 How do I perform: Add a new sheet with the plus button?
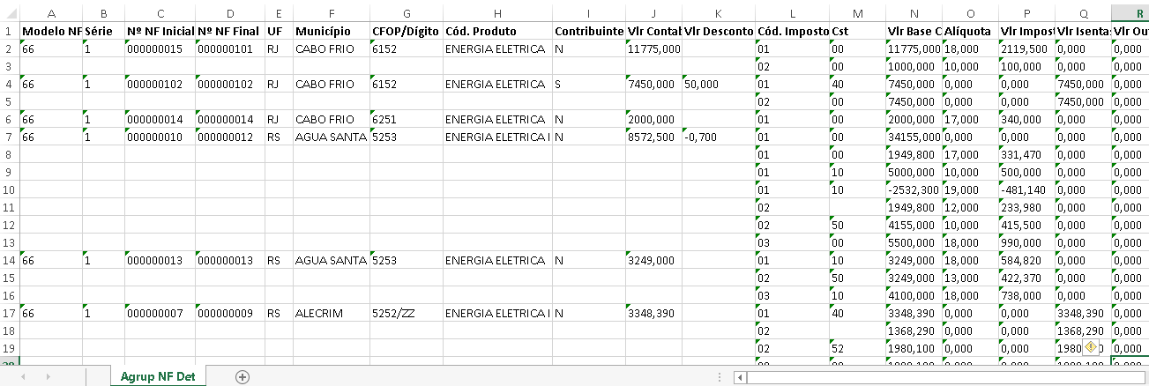point(242,376)
